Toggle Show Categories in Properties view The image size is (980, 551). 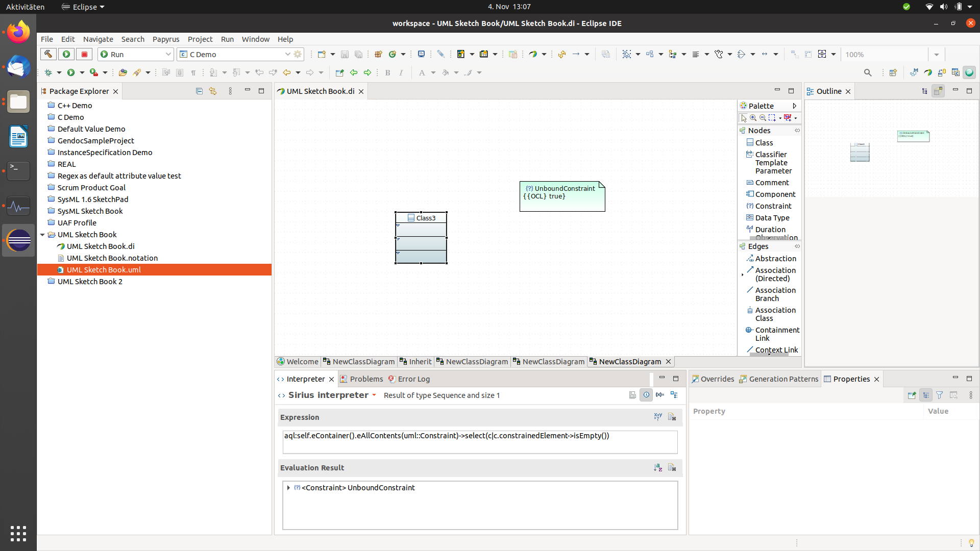[926, 395]
